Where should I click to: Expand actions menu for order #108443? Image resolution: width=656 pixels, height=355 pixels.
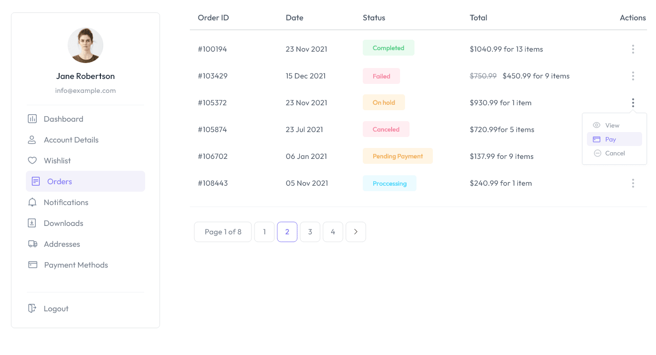633,183
